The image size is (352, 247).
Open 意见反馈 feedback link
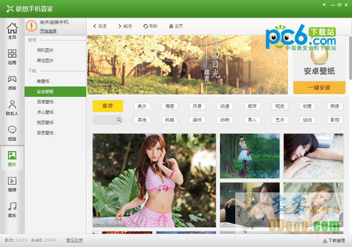(75, 241)
